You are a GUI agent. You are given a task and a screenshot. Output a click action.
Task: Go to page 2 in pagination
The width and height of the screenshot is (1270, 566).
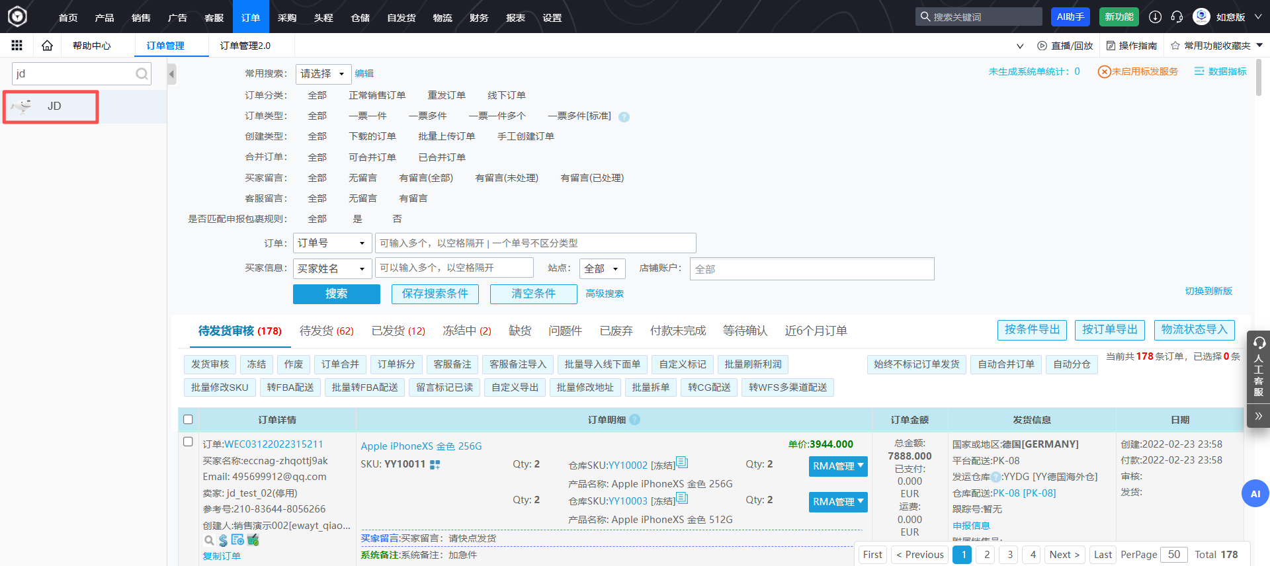987,555
